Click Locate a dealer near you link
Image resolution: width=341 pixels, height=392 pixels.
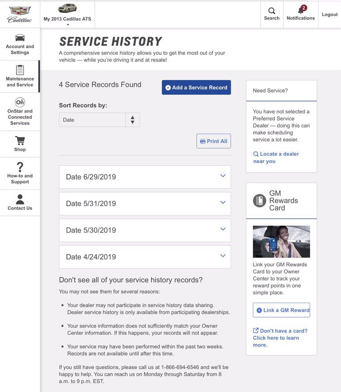point(276,158)
